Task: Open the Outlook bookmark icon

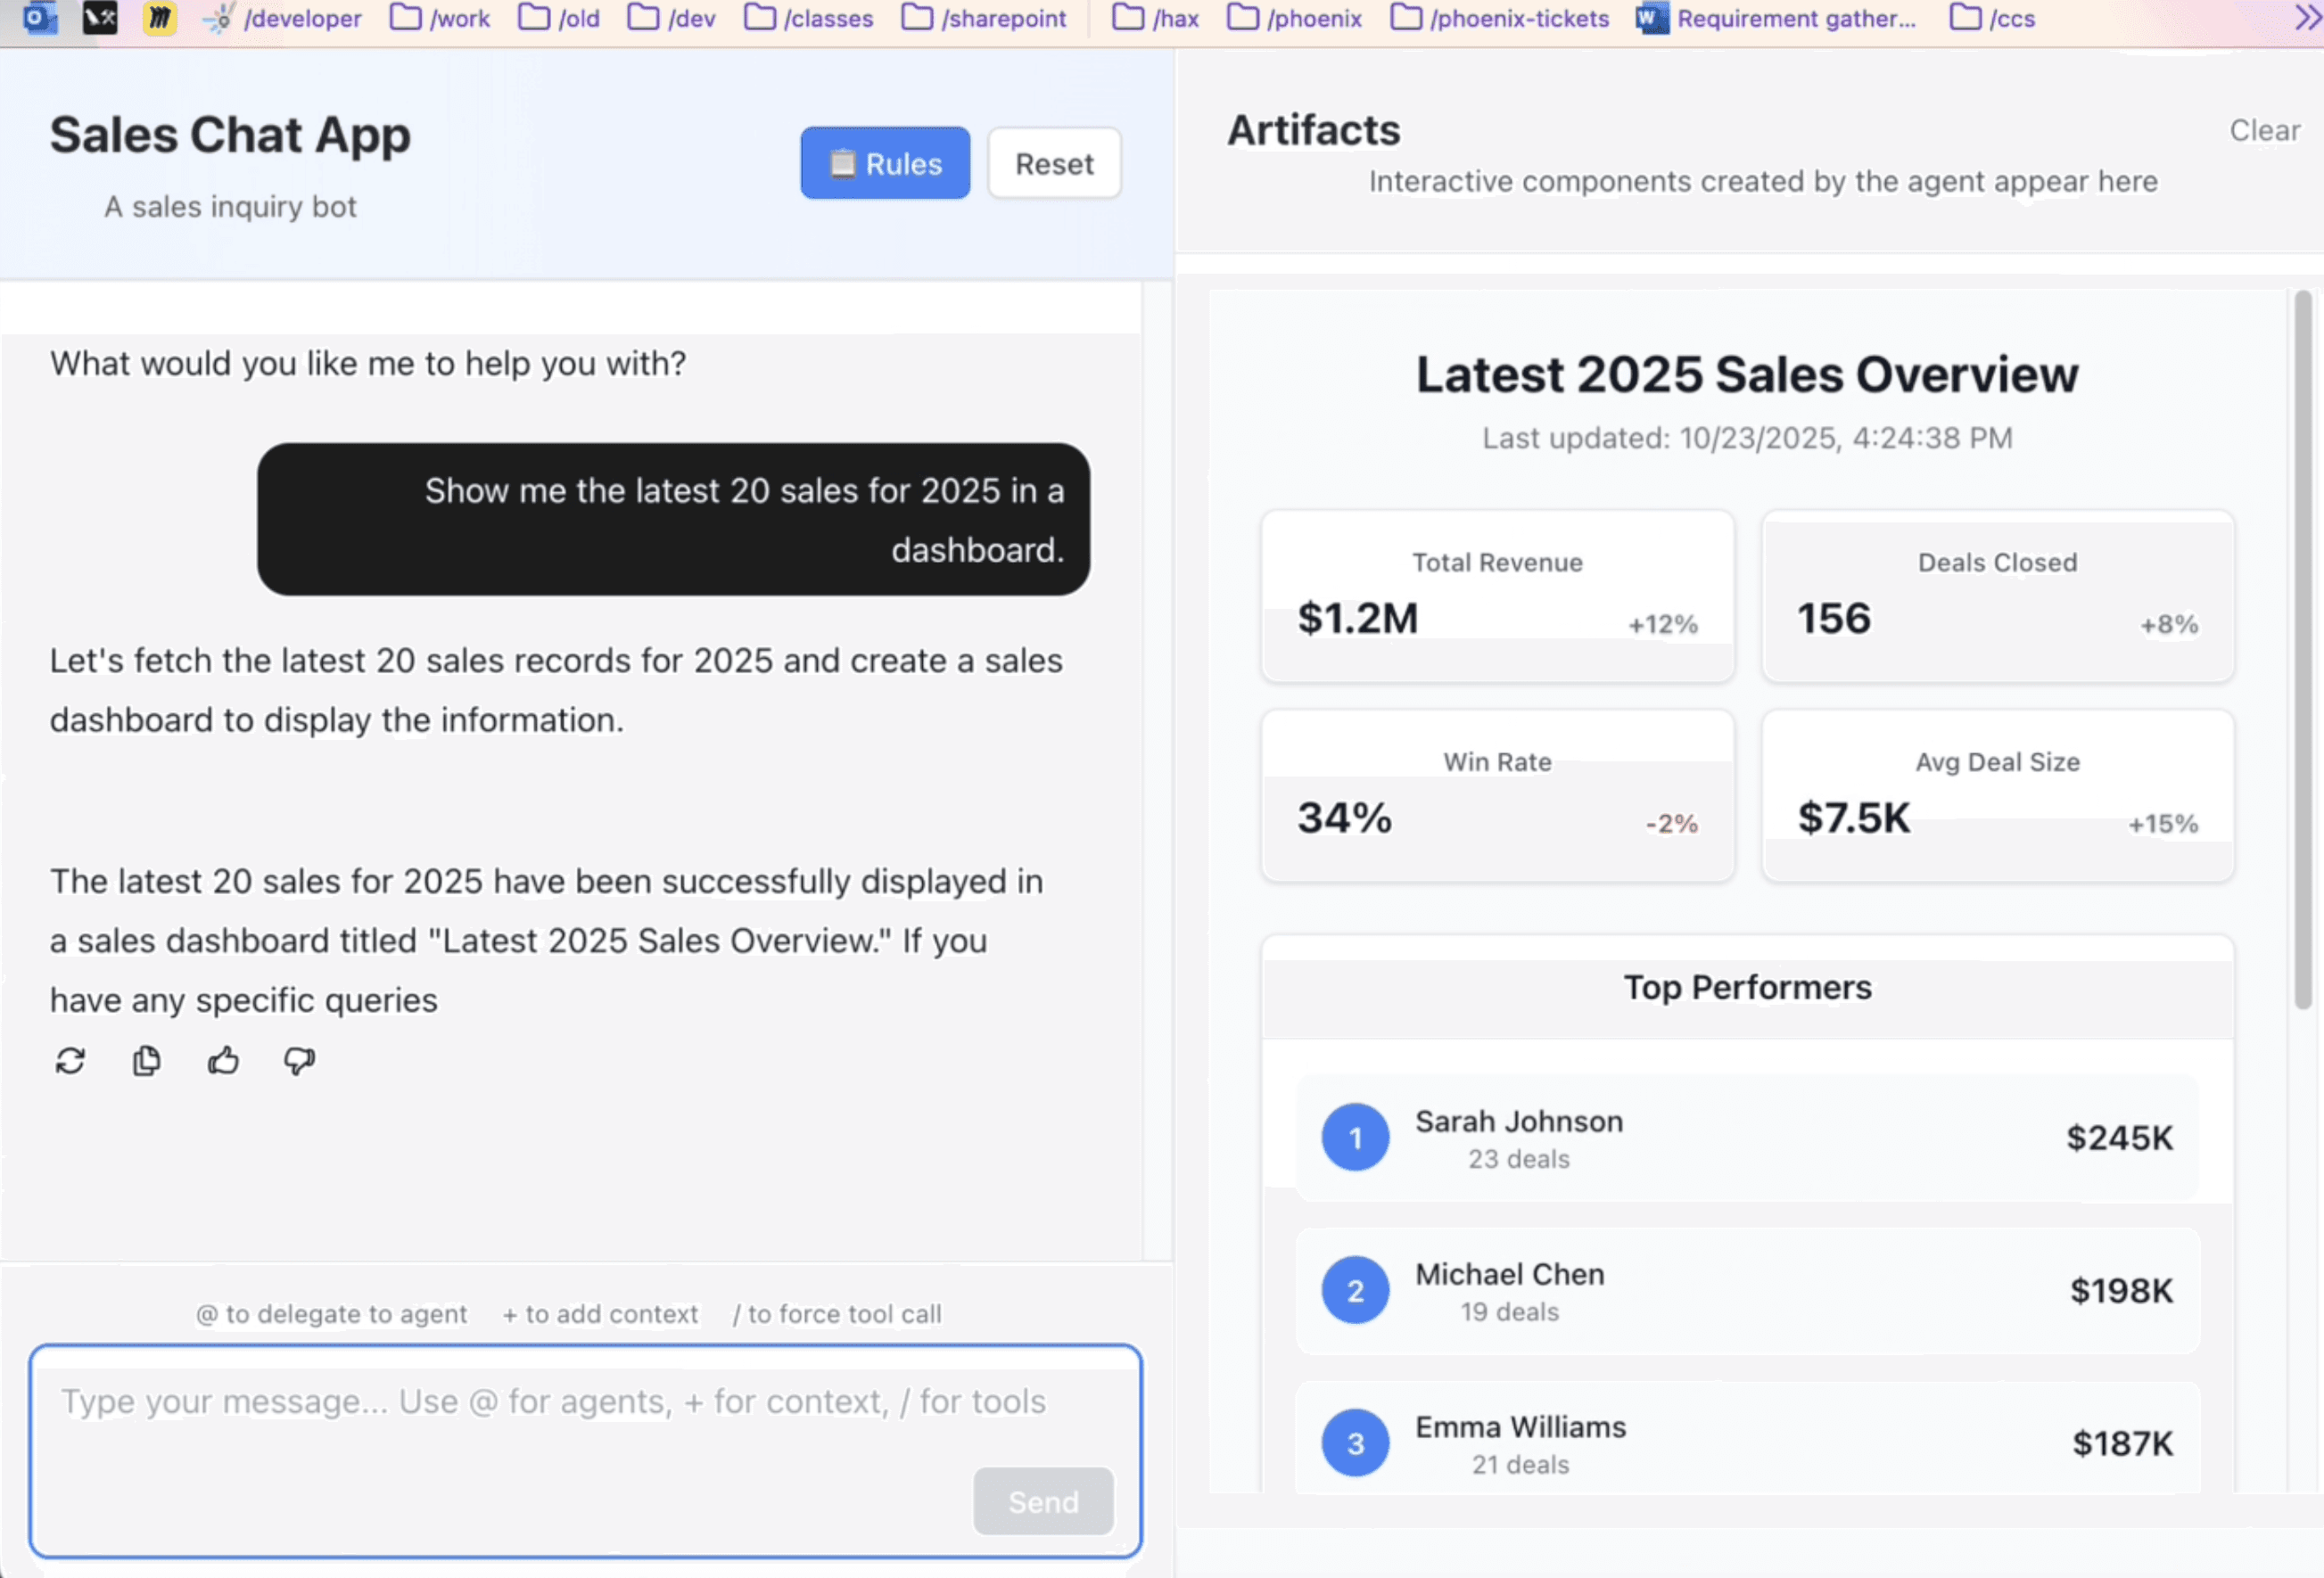Action: (x=40, y=17)
